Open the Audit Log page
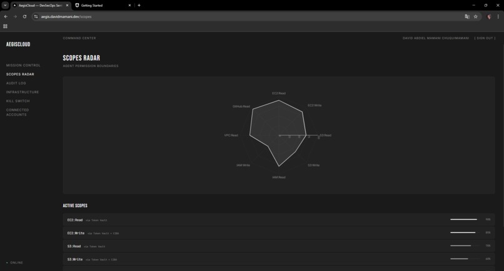 pos(16,83)
